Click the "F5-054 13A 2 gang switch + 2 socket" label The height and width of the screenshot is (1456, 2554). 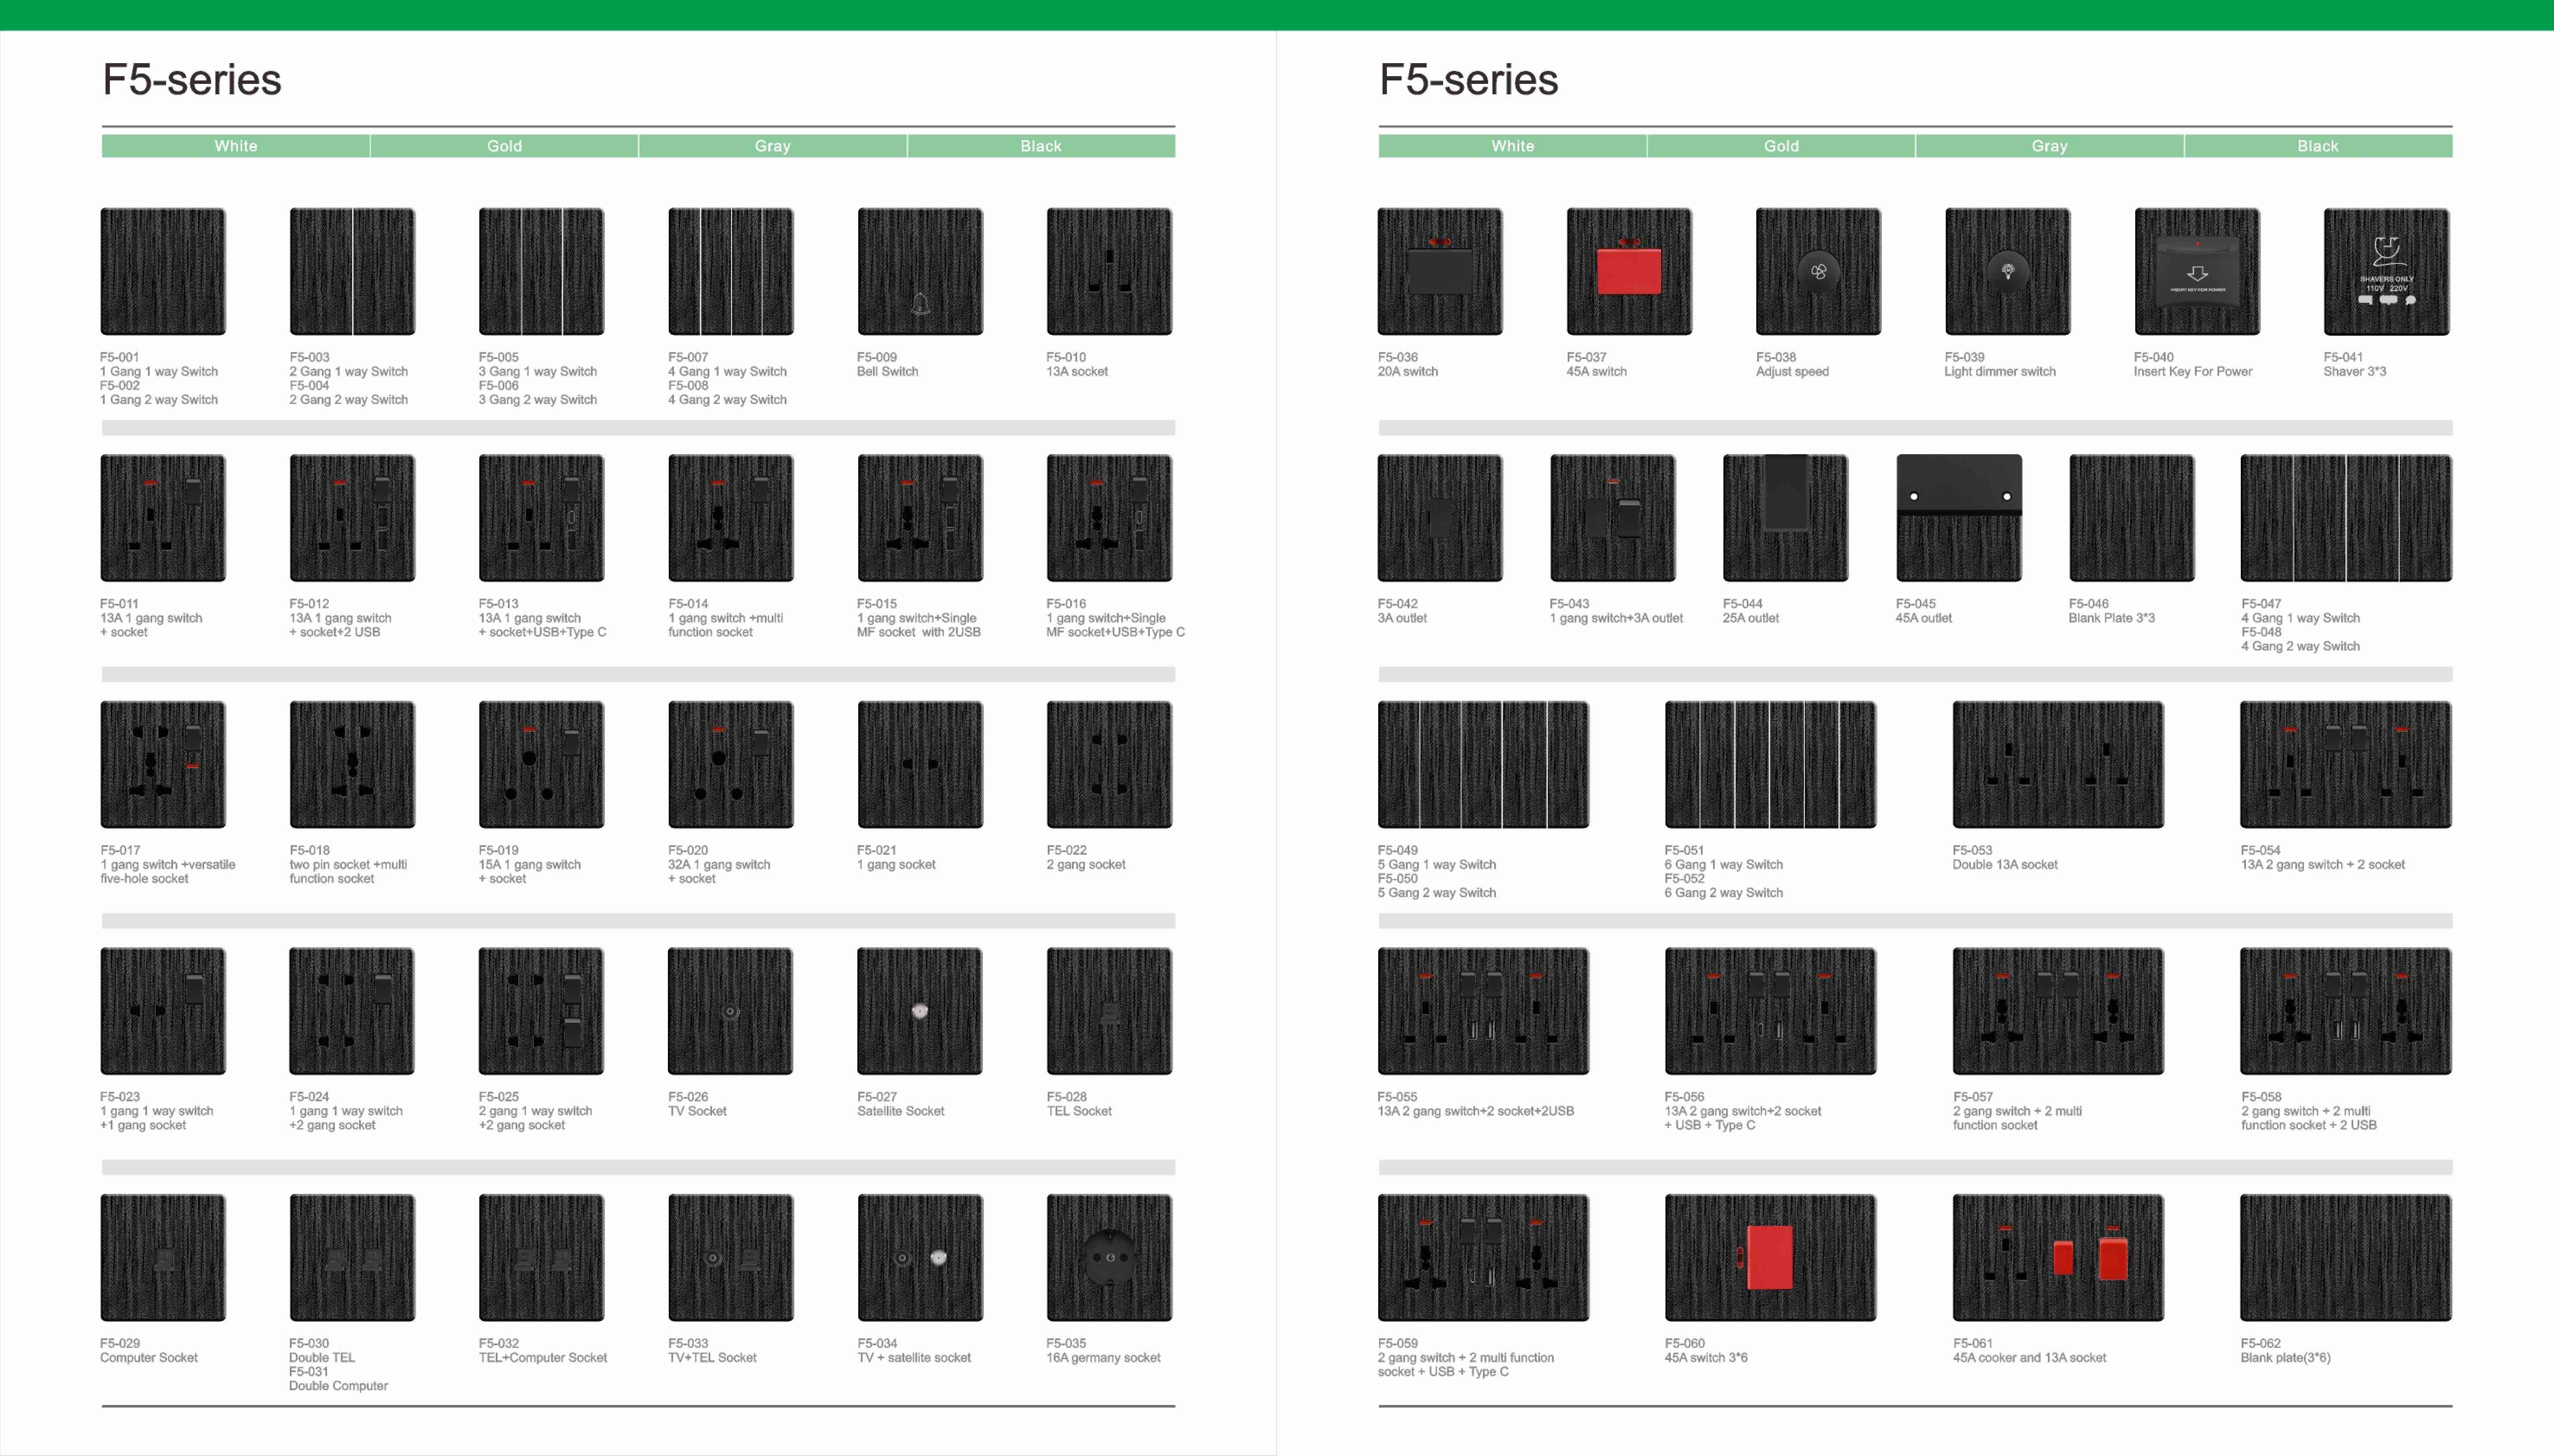tap(2323, 857)
